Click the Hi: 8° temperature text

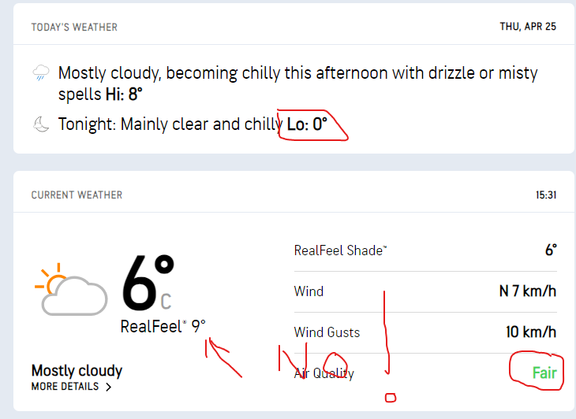pyautogui.click(x=126, y=95)
